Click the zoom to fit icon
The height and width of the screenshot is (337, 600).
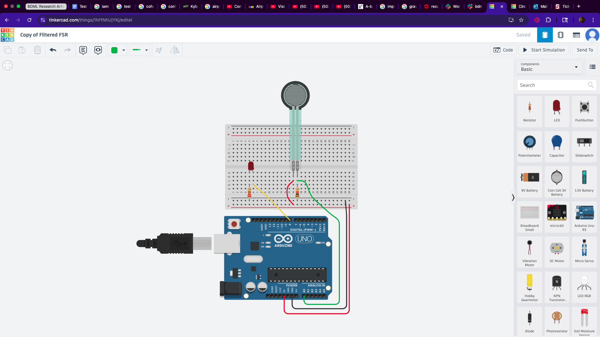7,65
